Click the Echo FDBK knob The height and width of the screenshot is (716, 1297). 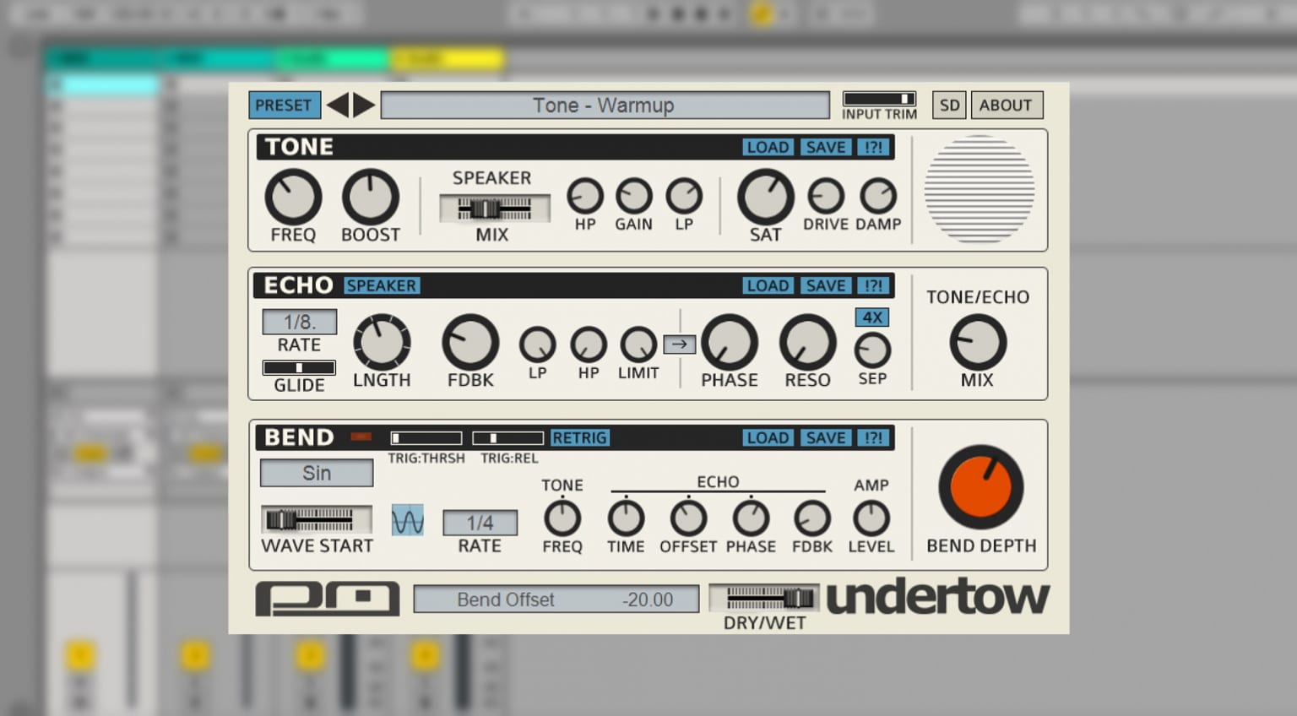pos(470,343)
